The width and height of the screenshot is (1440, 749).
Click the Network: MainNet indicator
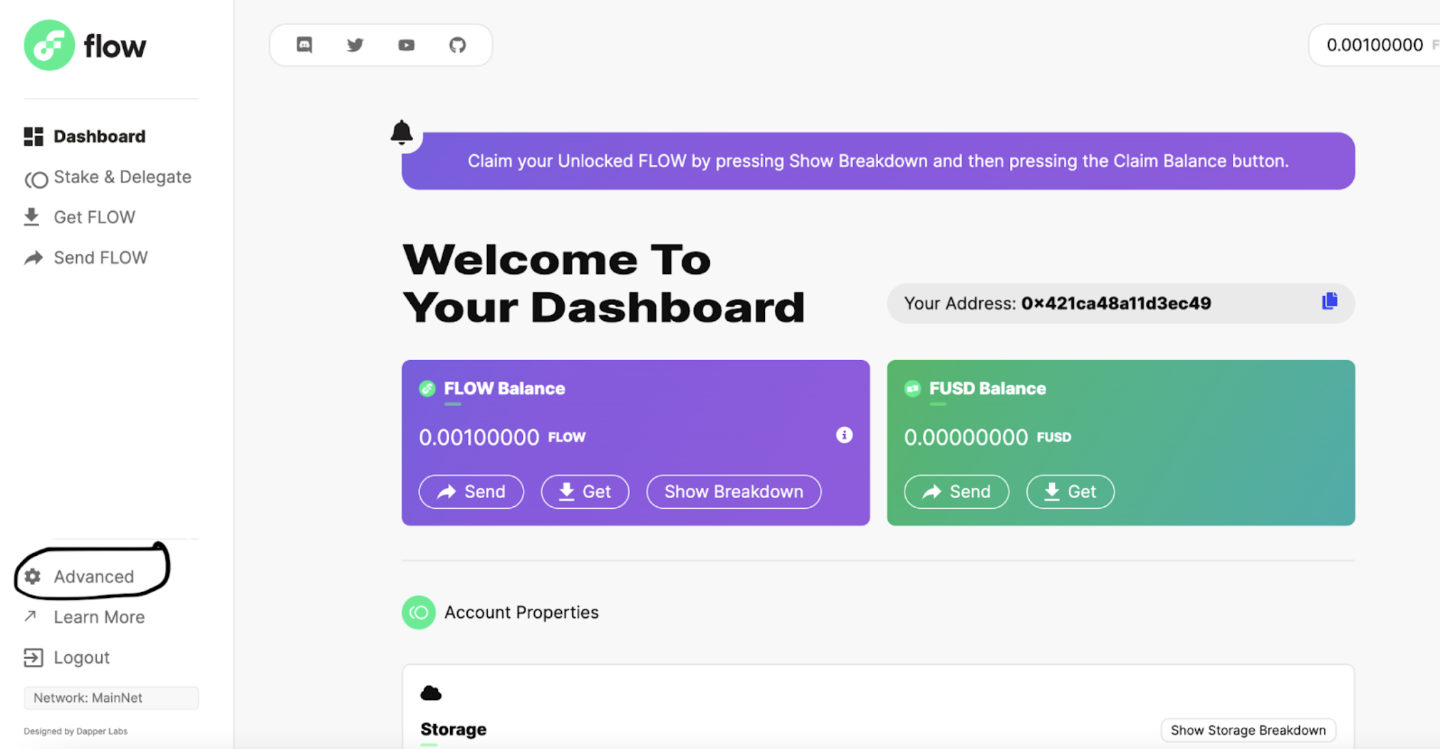tap(111, 697)
